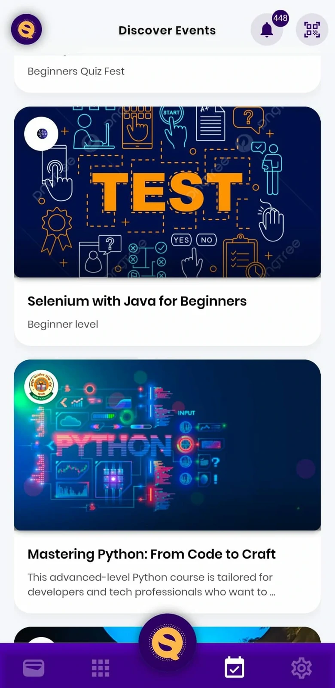The width and height of the screenshot is (335, 688).
Task: Open the partially visible event card at bottom
Action: [167, 635]
